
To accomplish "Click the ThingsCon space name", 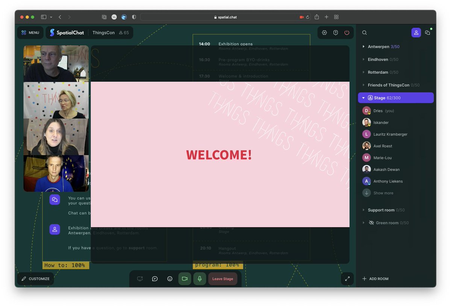I will point(103,33).
